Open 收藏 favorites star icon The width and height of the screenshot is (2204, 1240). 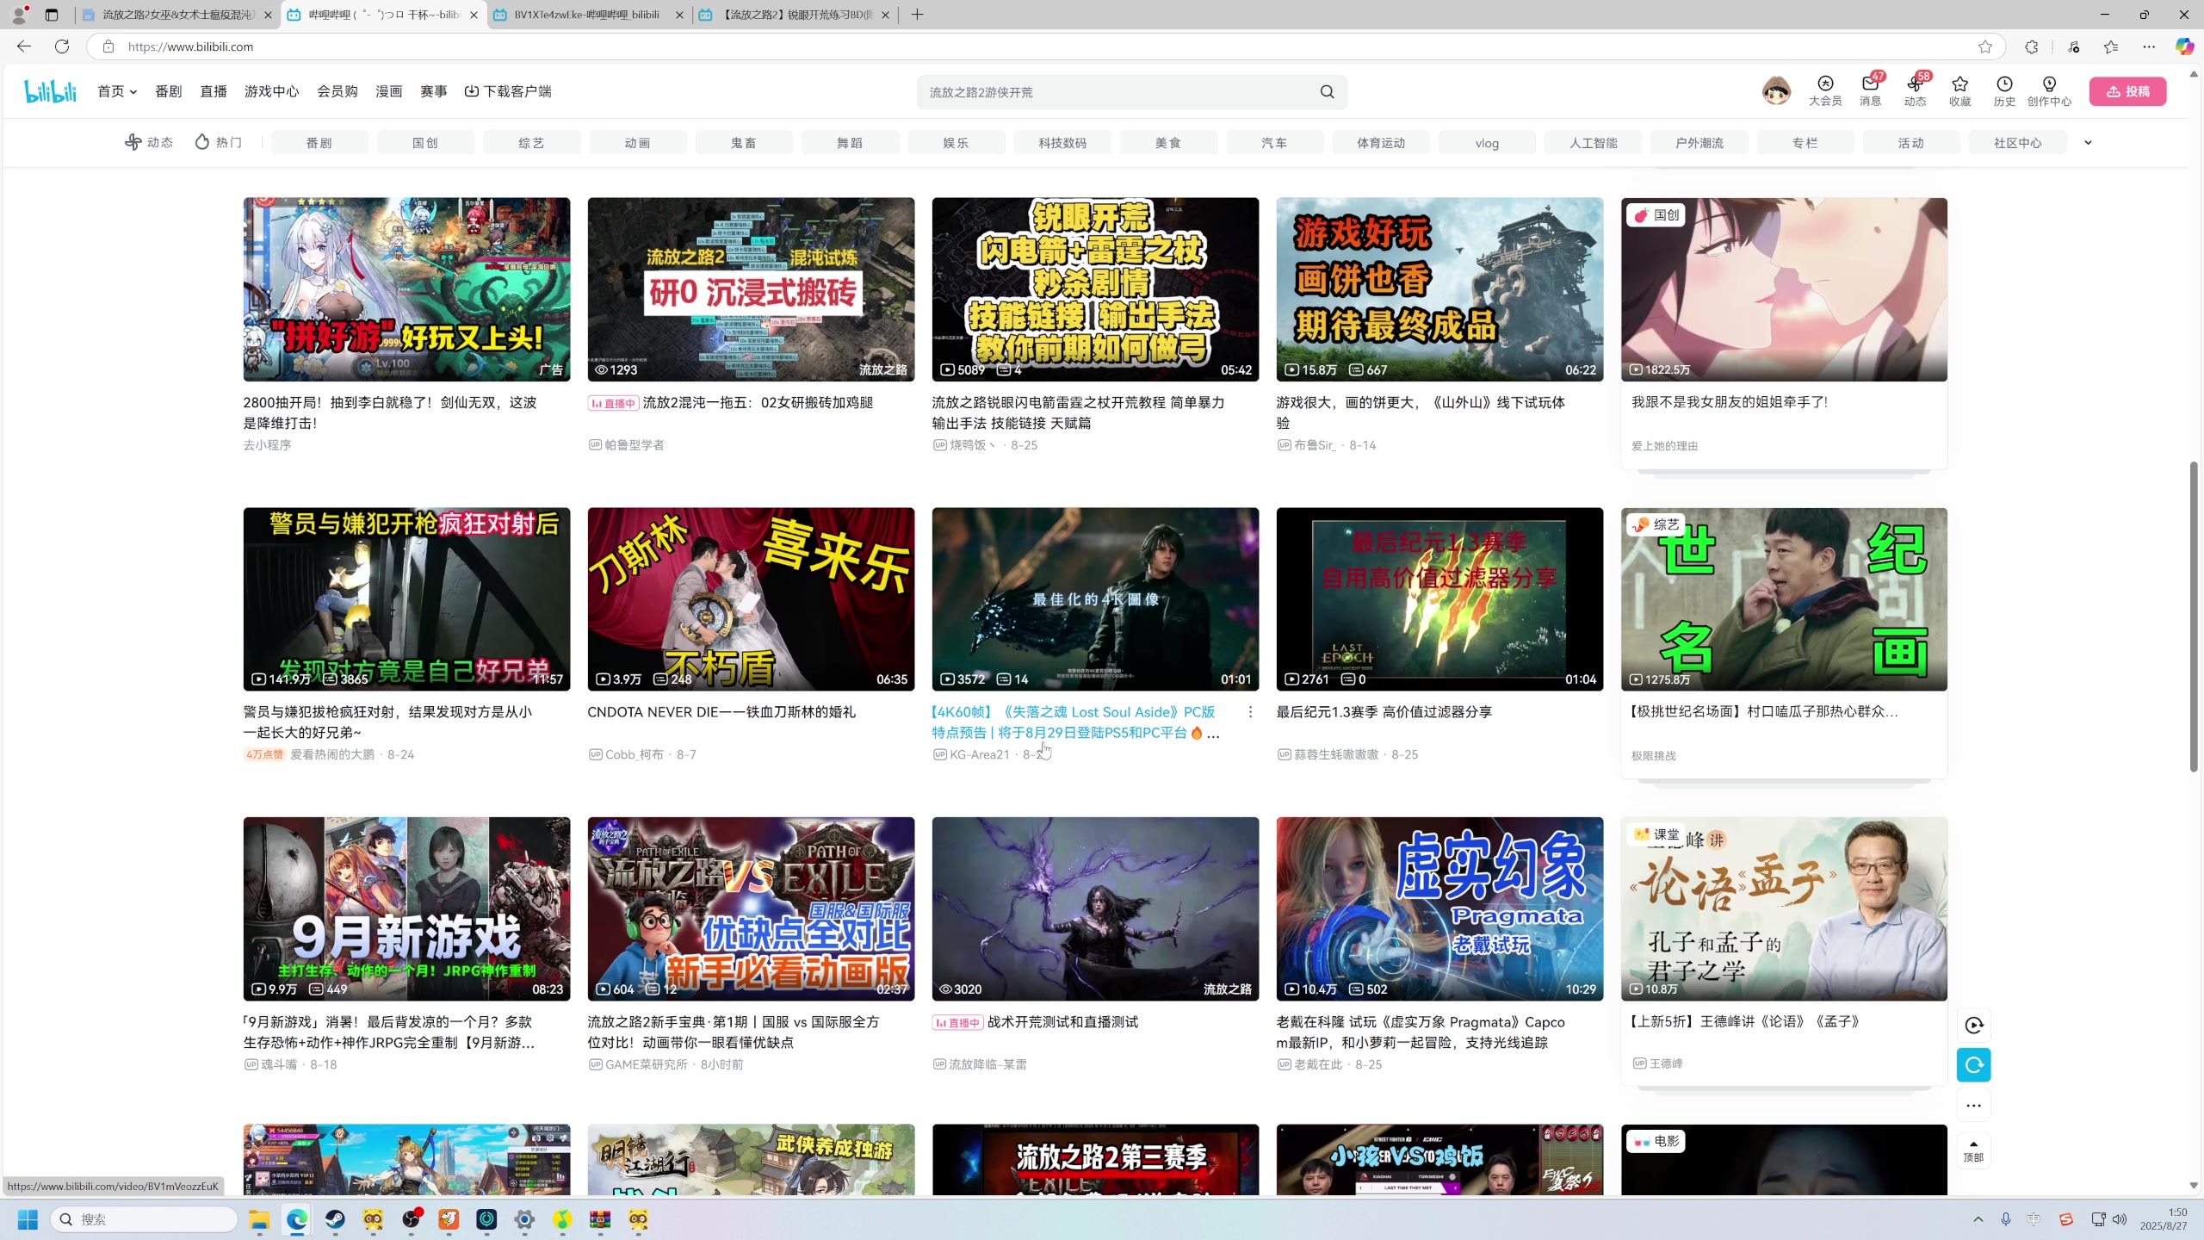tap(1959, 90)
